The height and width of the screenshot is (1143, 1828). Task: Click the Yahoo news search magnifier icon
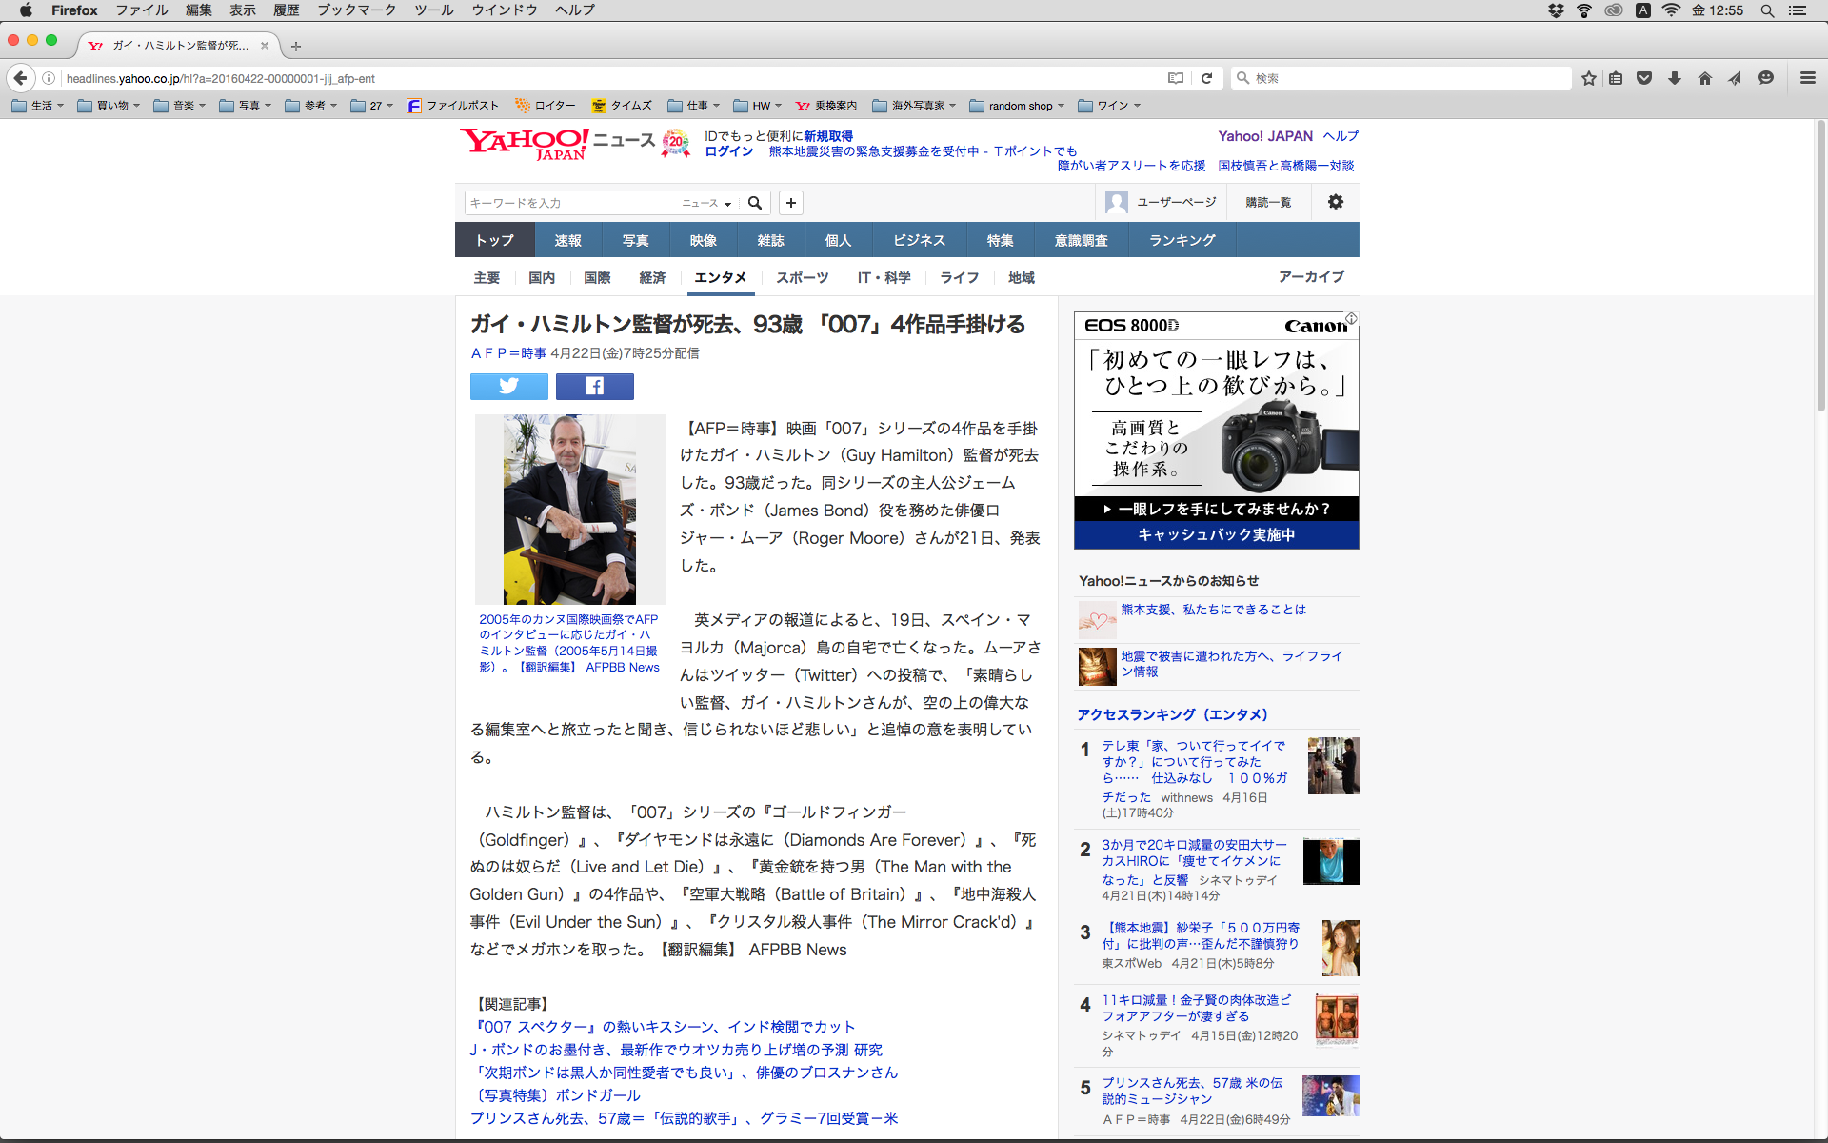tap(755, 203)
